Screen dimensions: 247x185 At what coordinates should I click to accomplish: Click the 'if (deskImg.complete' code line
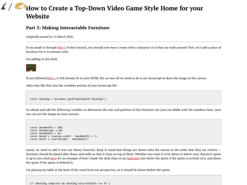(70, 184)
